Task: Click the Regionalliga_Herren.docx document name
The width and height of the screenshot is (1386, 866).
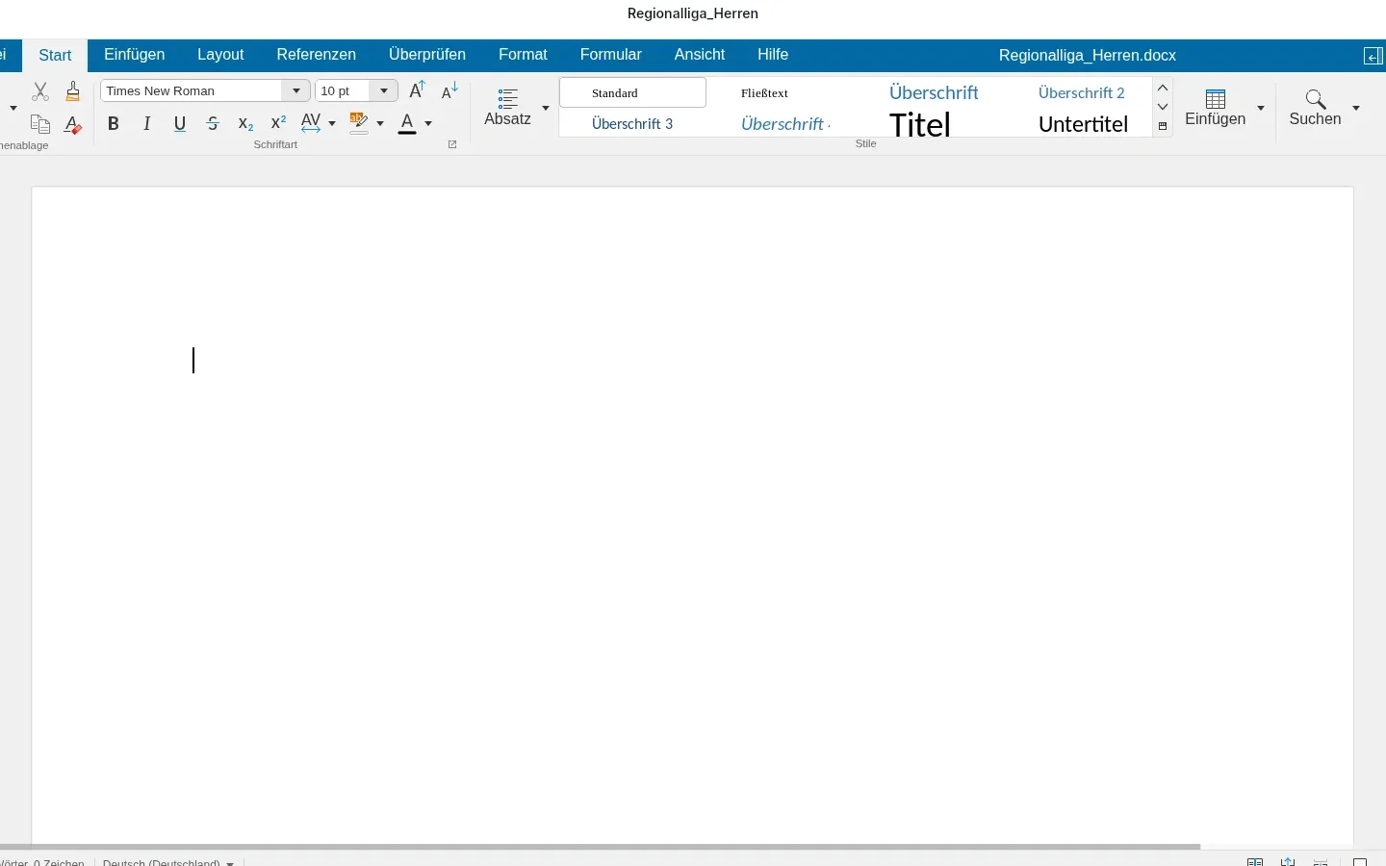Action: click(x=1088, y=55)
